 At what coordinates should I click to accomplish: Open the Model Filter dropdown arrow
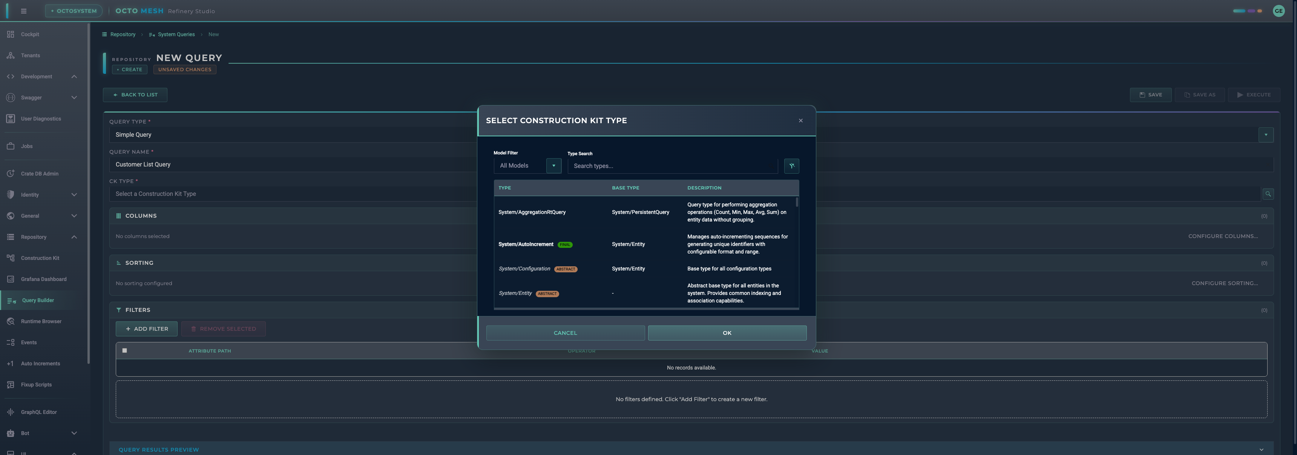tap(553, 166)
